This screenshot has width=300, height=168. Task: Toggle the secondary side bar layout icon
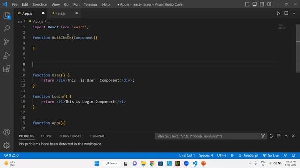(x=262, y=4)
